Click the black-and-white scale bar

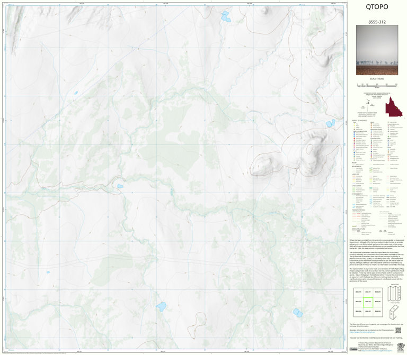377,85
